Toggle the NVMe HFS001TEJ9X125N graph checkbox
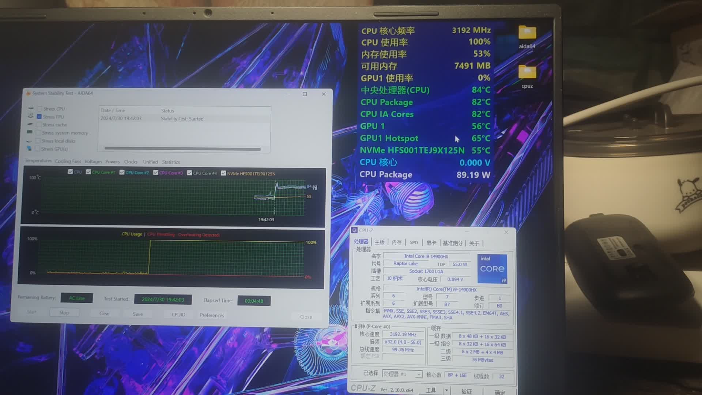Image resolution: width=702 pixels, height=395 pixels. click(223, 173)
